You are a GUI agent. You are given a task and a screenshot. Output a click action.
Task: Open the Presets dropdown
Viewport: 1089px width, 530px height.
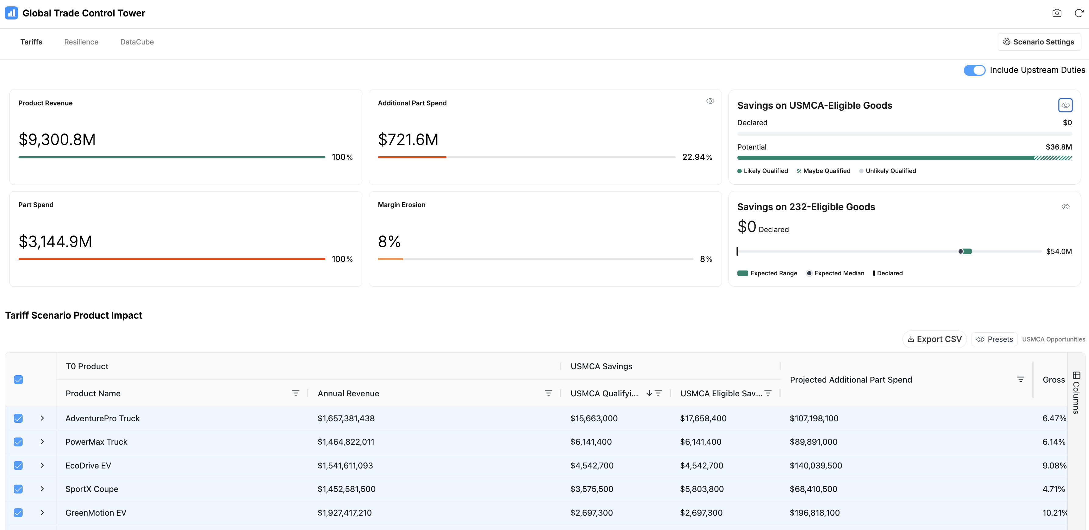tap(994, 339)
